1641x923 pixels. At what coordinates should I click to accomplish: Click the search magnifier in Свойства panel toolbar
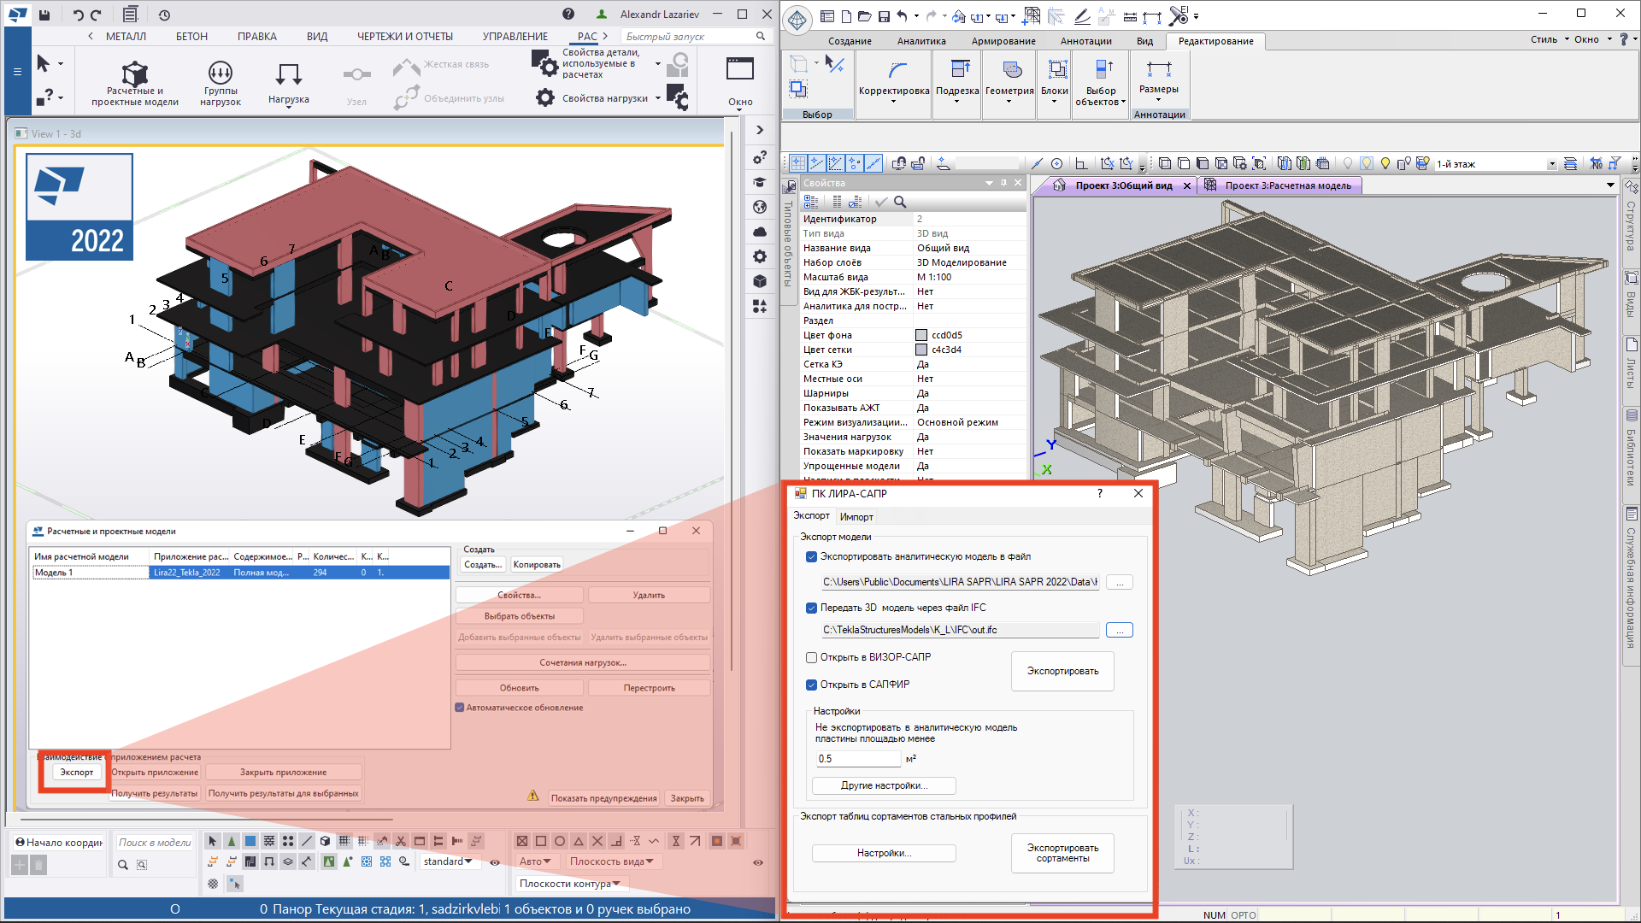(900, 202)
